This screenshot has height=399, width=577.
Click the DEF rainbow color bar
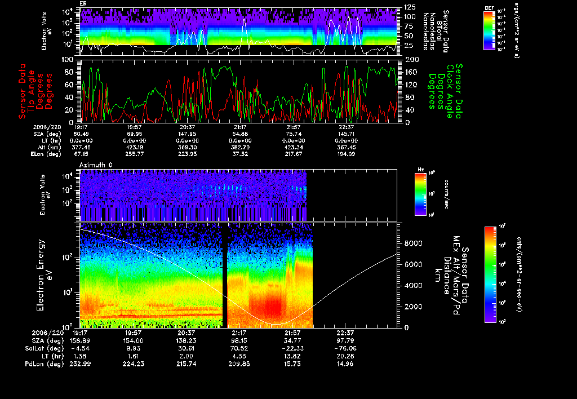pos(489,30)
